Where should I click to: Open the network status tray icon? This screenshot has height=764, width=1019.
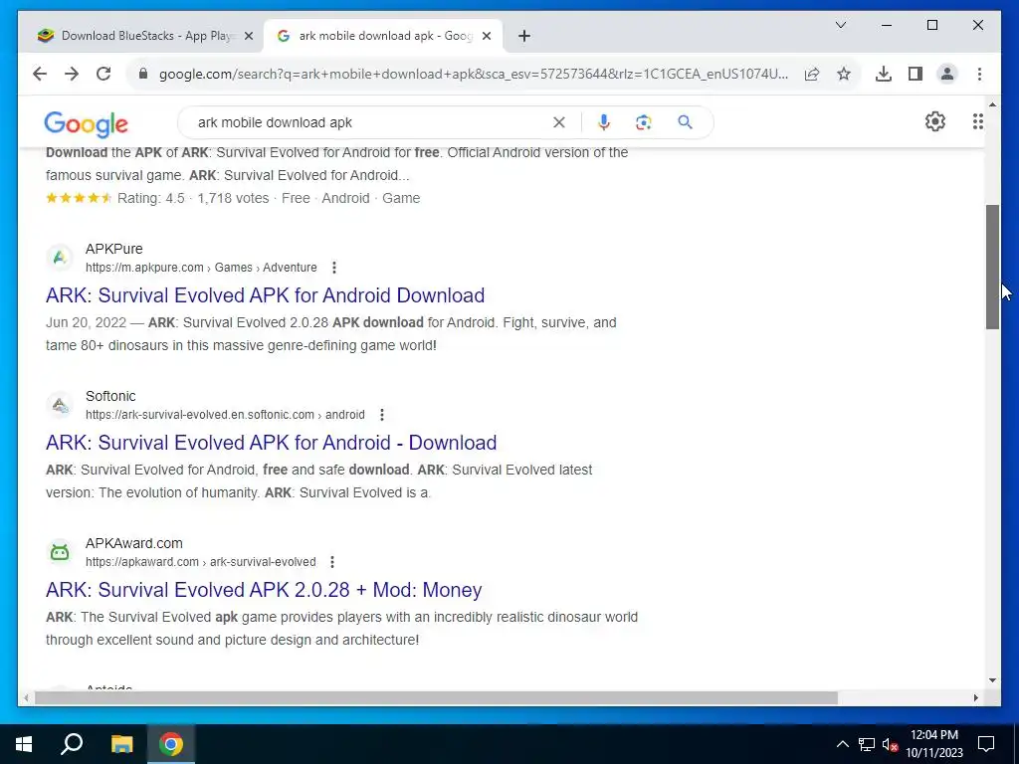point(867,744)
